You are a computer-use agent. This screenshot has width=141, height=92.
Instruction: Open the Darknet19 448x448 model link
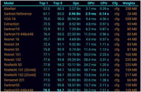(x=19, y=34)
